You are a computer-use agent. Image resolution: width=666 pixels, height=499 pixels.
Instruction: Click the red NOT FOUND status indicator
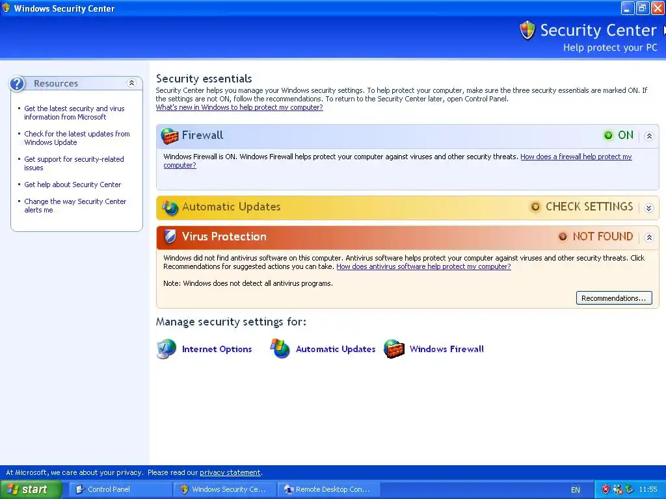click(x=563, y=237)
